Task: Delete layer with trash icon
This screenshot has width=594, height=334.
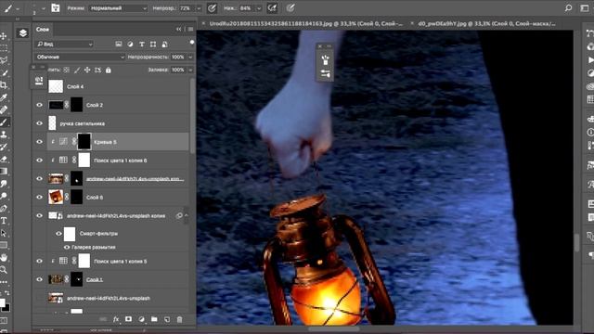Action: coord(179,319)
